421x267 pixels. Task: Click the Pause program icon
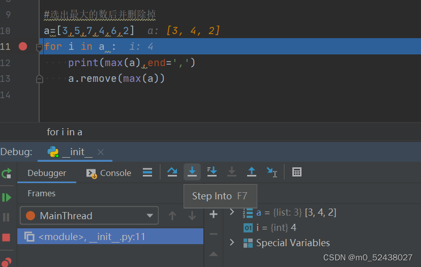coord(6,217)
